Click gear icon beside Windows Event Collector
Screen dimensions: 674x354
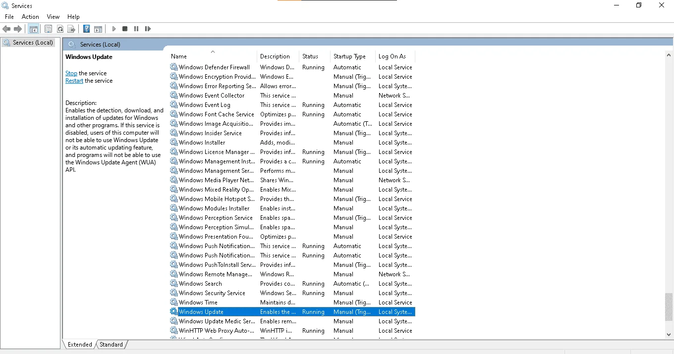tap(173, 95)
